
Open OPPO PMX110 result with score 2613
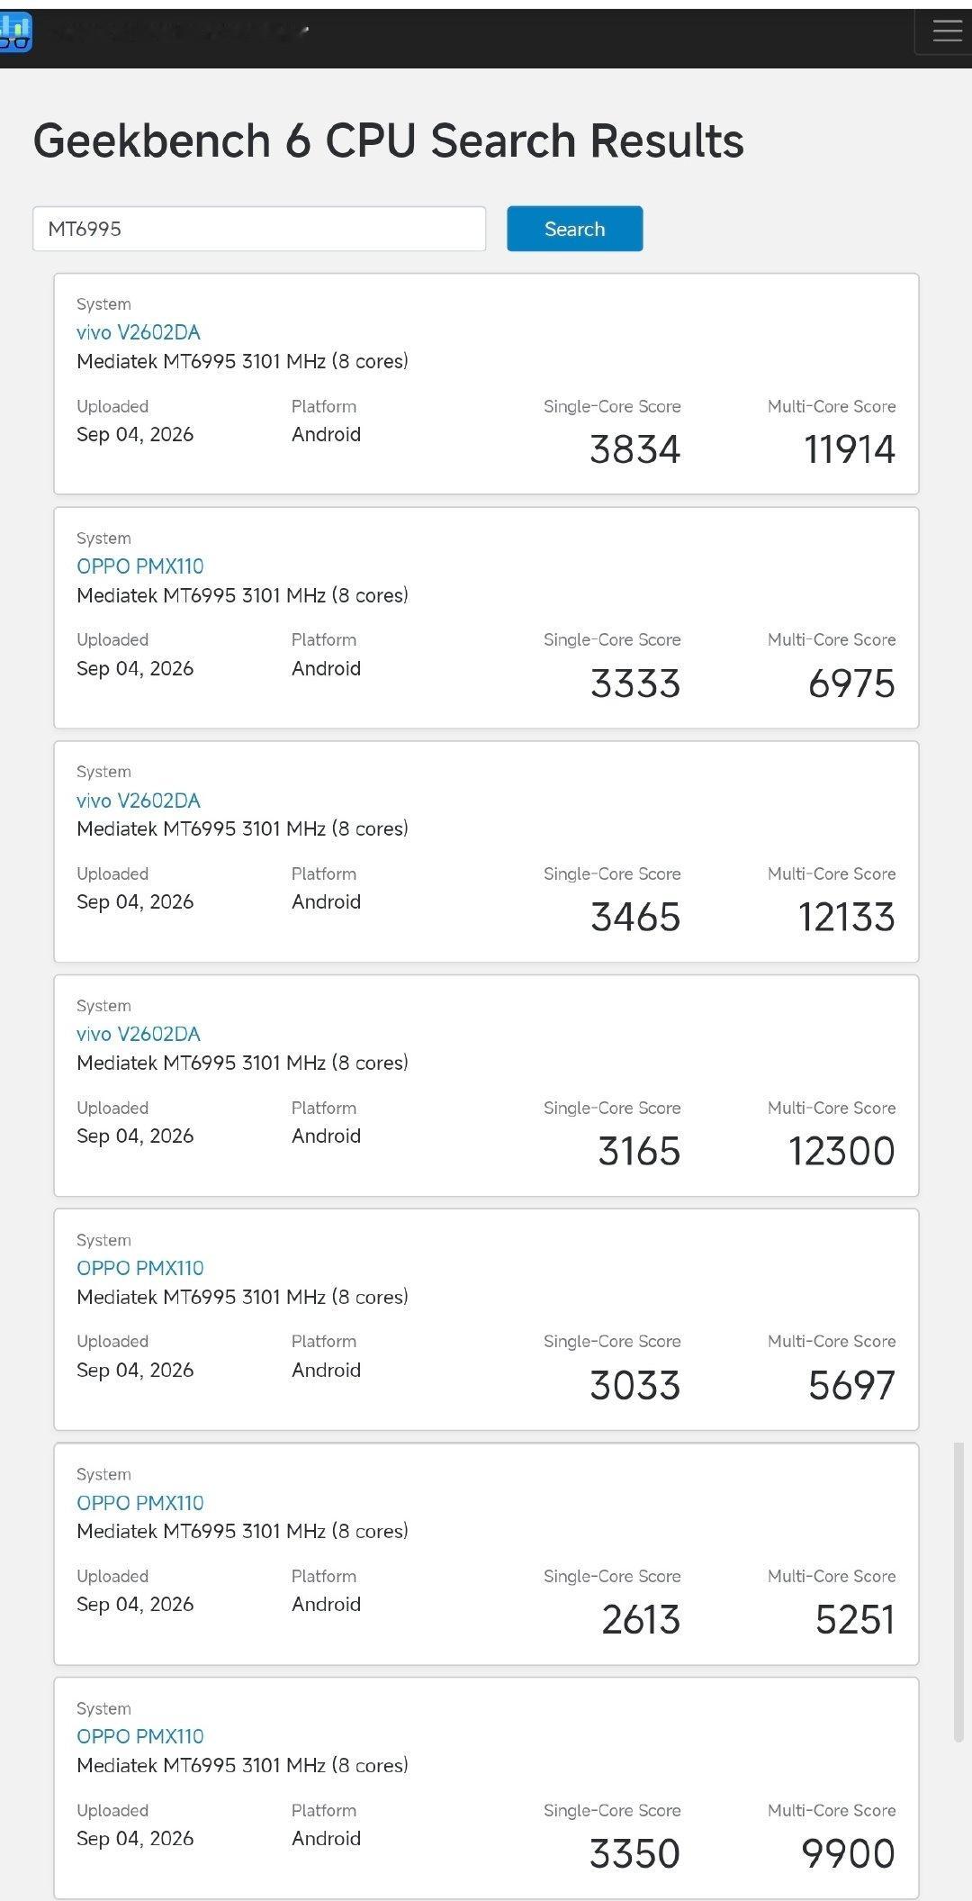[x=140, y=1503]
